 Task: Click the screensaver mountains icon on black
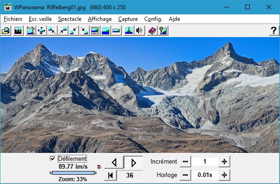[18, 31]
